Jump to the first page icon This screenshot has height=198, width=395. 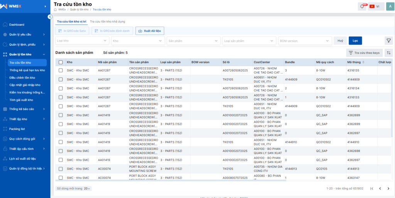(x=371, y=188)
